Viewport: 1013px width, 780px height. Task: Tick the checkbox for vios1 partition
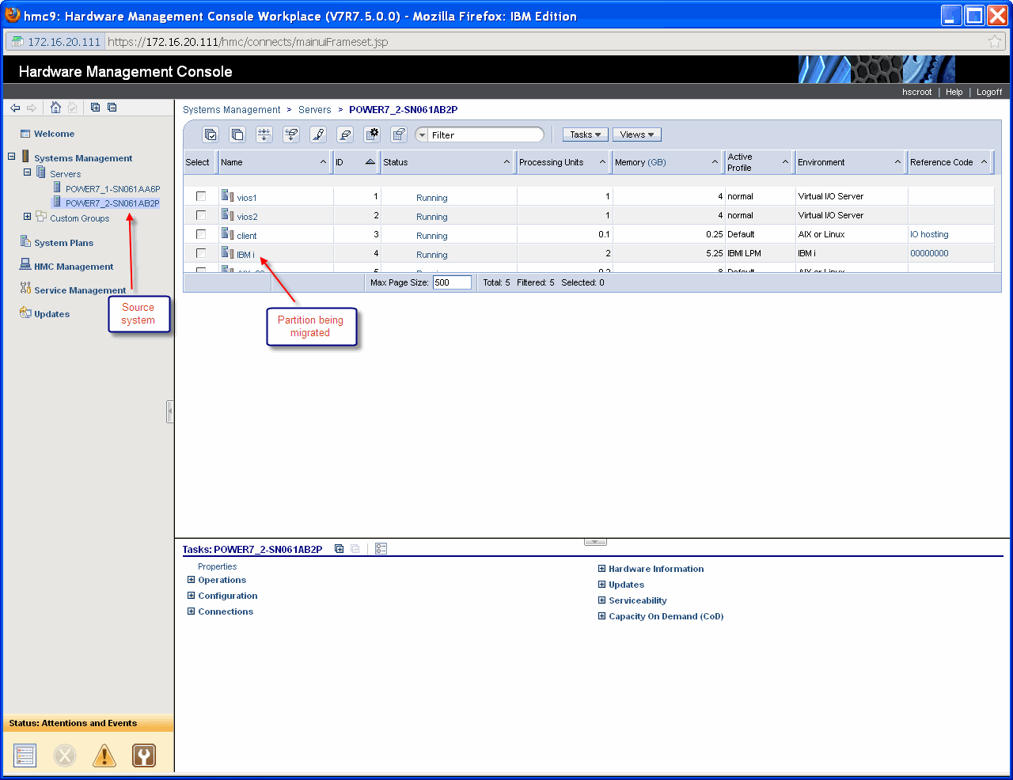[201, 196]
